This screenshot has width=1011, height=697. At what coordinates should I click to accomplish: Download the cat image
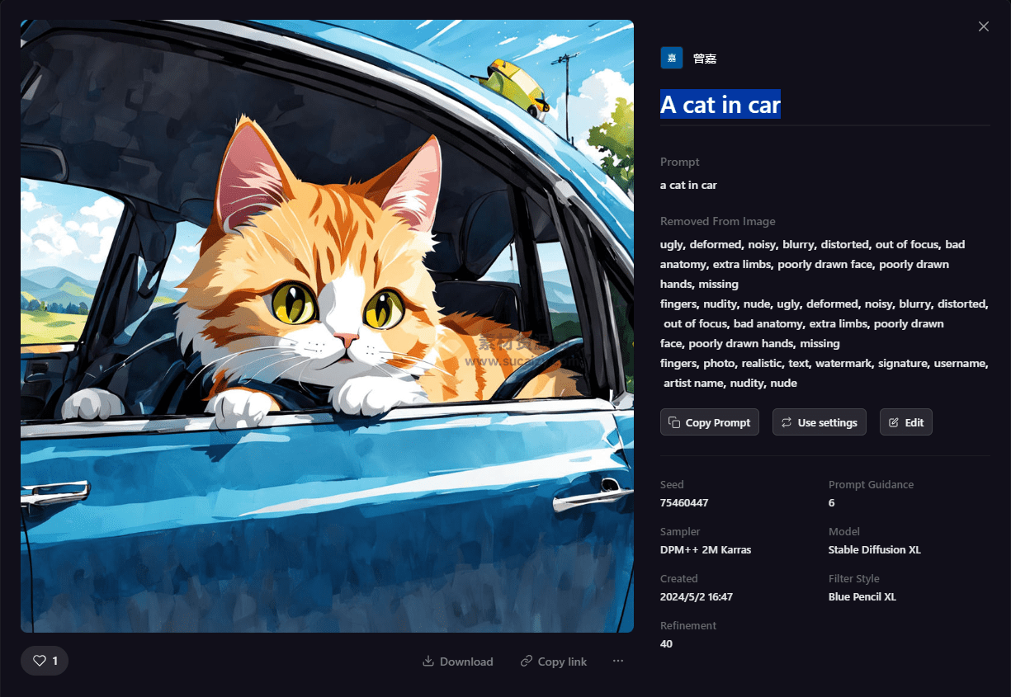click(457, 662)
